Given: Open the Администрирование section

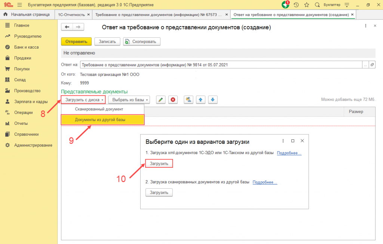Looking at the screenshot, I should tap(33, 145).
